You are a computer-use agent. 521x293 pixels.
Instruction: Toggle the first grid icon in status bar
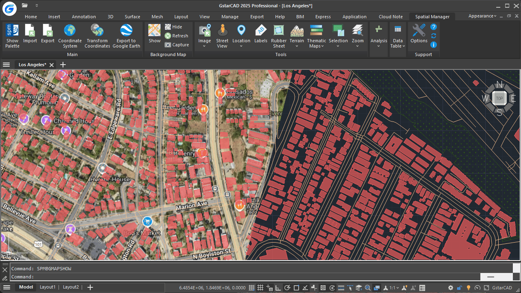click(252, 288)
